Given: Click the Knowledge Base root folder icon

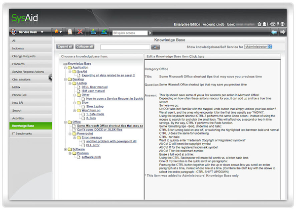Looking at the screenshot, I should click(x=65, y=64).
